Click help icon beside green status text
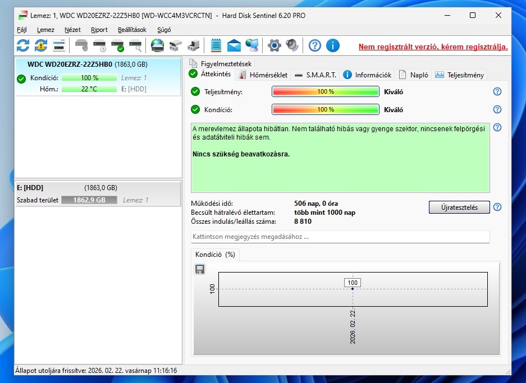526x383 pixels. coord(497,127)
